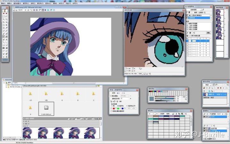Select the lasso selection tool
230x144 pixels.
tap(6, 16)
